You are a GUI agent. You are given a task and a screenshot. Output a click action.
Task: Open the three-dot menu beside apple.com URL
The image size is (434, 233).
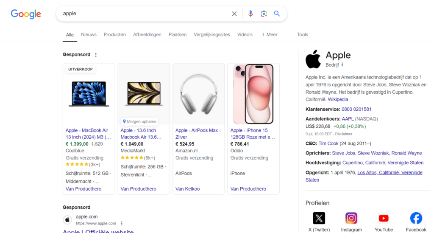pos(122,223)
